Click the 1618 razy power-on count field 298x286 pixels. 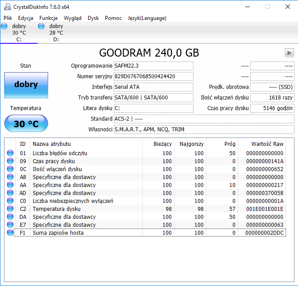(272, 98)
